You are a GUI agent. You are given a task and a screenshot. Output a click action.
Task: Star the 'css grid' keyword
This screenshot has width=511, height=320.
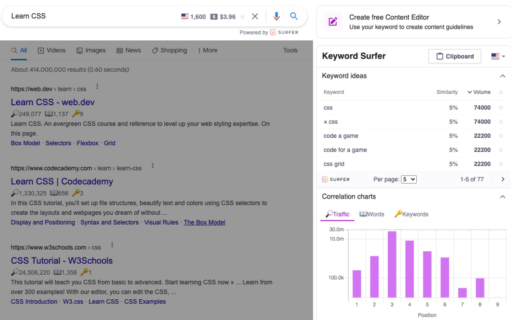coord(500,164)
